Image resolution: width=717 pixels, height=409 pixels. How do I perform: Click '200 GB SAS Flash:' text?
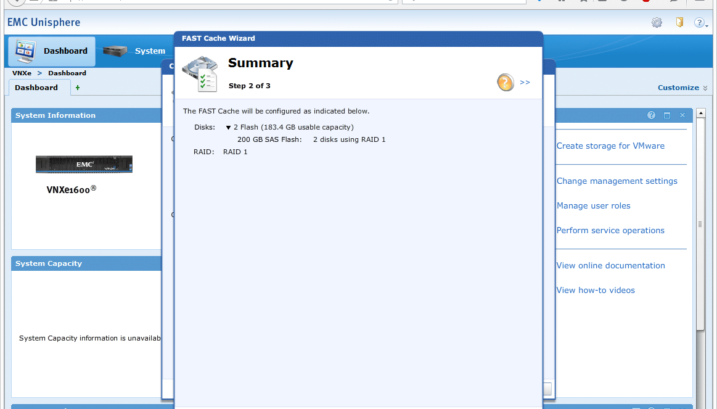point(269,139)
